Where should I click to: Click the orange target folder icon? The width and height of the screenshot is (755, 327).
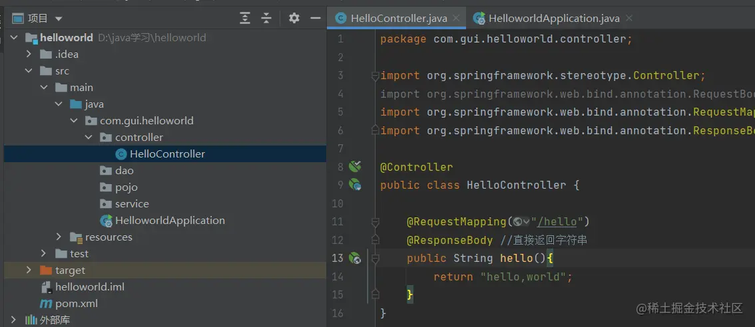click(x=46, y=271)
